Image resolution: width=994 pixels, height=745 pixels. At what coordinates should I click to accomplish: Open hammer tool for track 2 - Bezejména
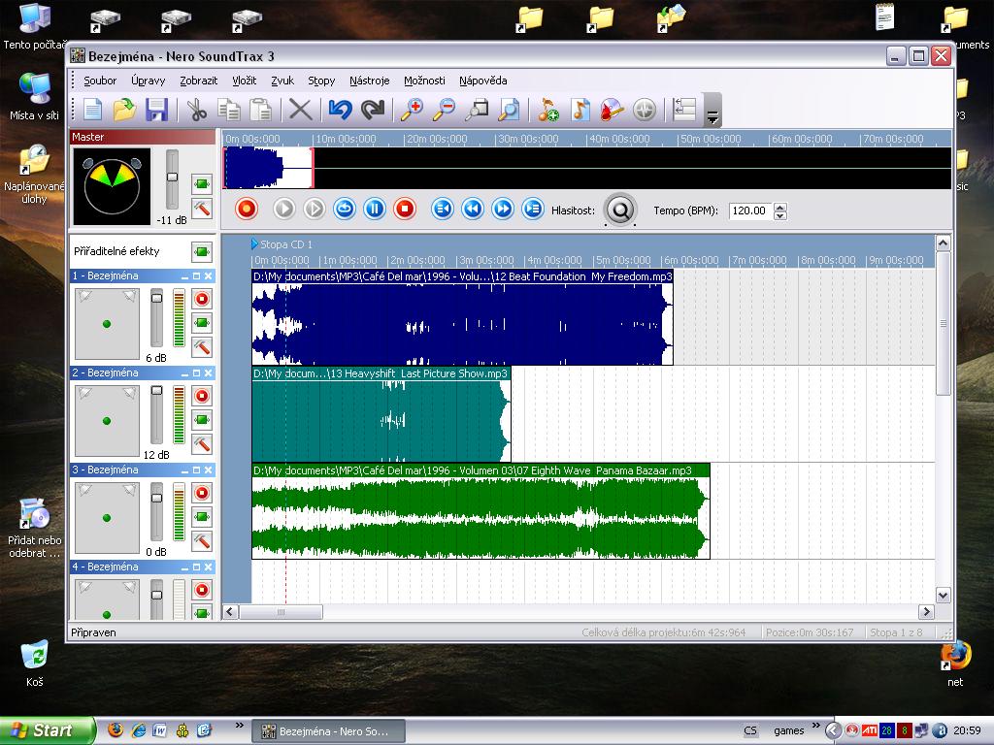202,444
